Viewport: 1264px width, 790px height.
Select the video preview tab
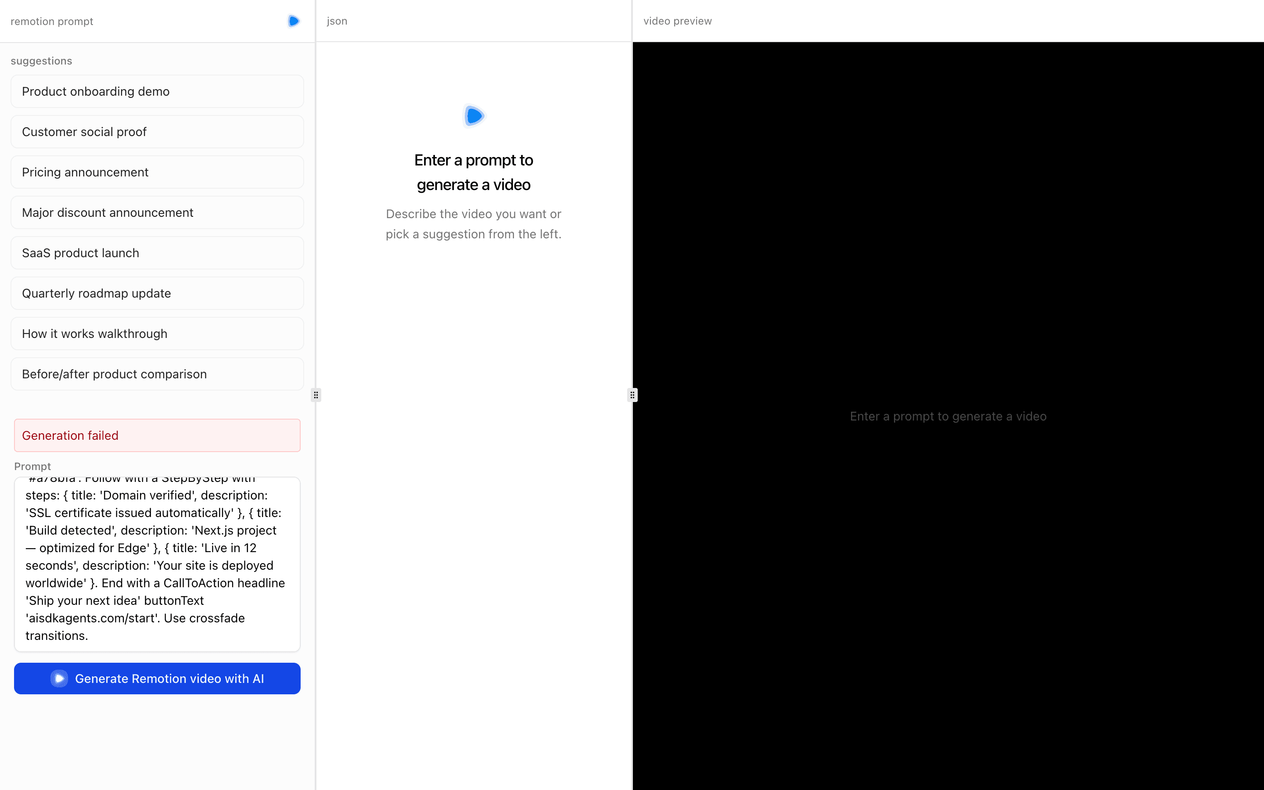click(x=677, y=21)
